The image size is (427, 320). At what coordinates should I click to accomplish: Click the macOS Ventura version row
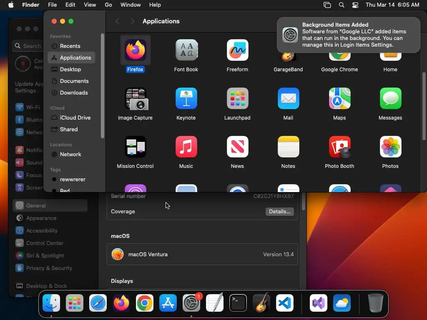click(202, 255)
